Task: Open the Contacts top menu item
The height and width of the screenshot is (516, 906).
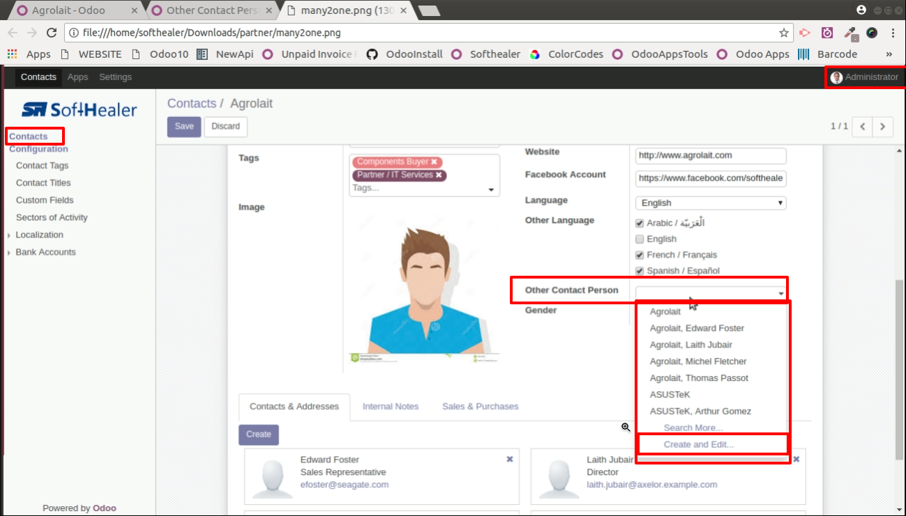Action: point(38,77)
